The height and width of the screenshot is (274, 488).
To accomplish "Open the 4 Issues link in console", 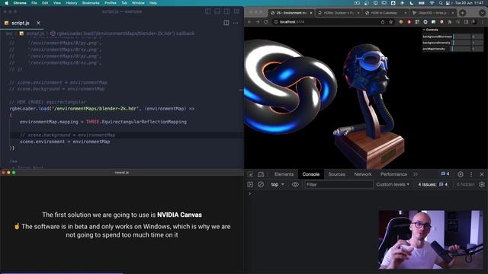I will 432,184.
